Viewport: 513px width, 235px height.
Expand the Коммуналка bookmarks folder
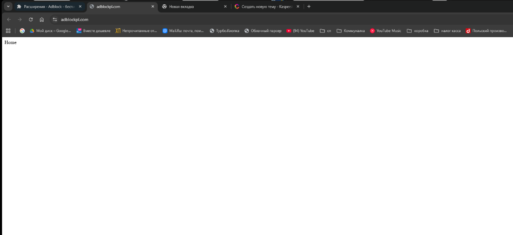point(351,31)
